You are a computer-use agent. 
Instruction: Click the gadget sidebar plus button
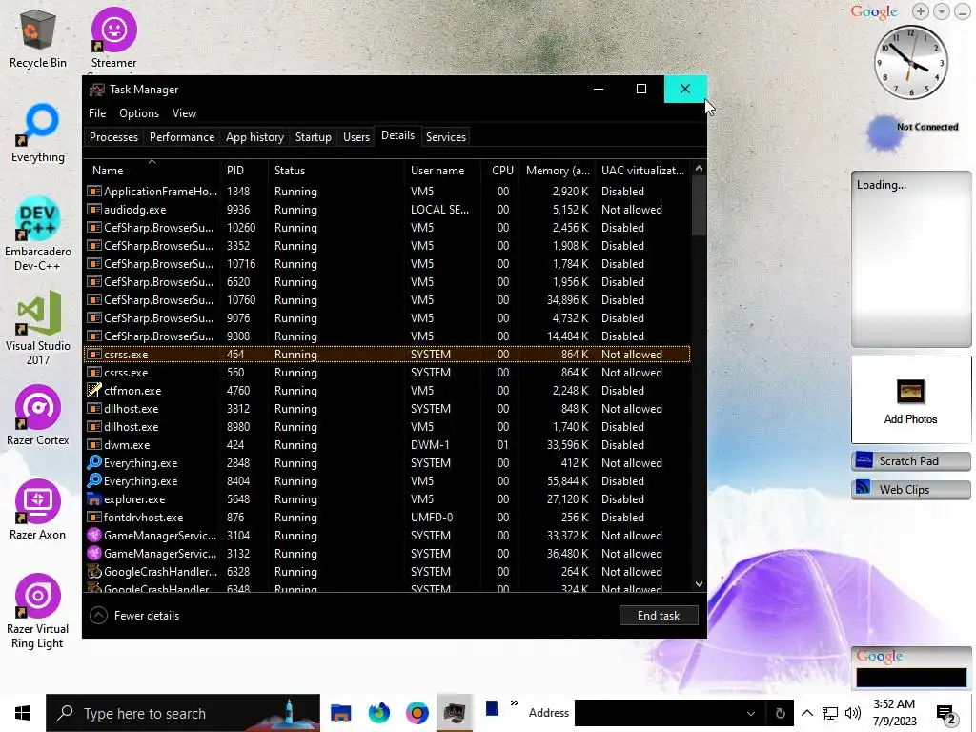(x=921, y=11)
